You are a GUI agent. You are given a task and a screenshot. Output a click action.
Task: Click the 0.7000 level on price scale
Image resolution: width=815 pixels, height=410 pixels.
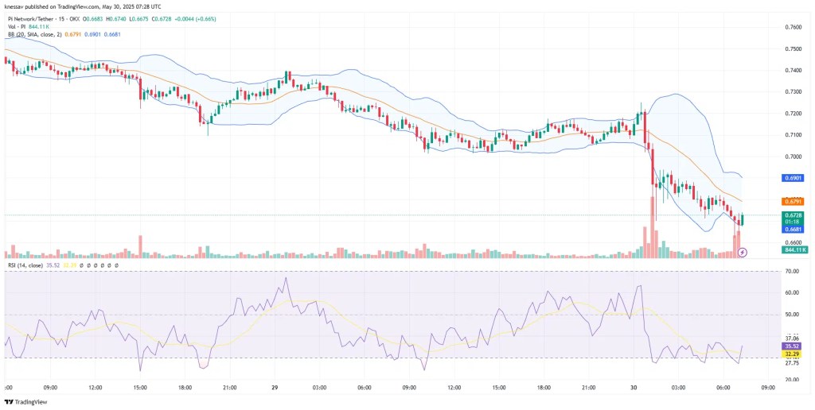[x=793, y=157]
